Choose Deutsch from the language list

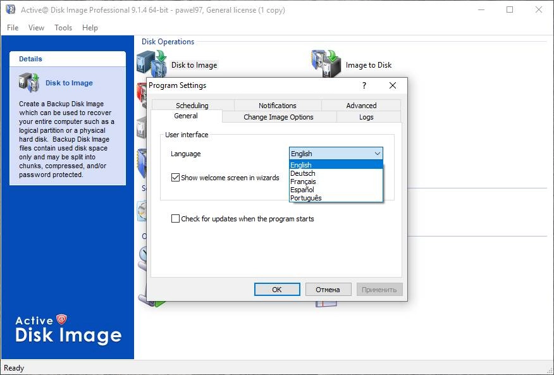(336, 173)
